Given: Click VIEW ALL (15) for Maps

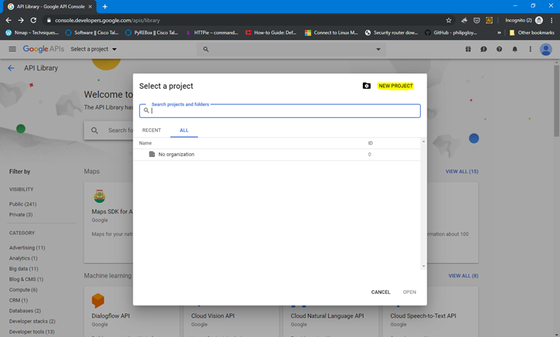Looking at the screenshot, I should point(461,172).
